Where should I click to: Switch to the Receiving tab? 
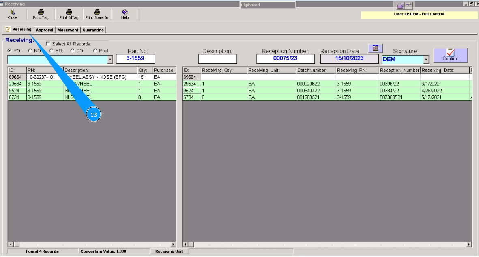coord(18,29)
